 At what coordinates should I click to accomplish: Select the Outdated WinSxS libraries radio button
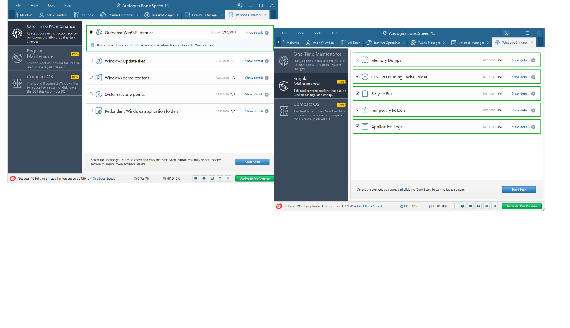tap(91, 32)
